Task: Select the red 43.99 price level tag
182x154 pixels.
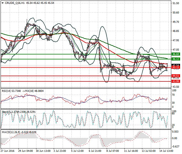Action: click(175, 81)
